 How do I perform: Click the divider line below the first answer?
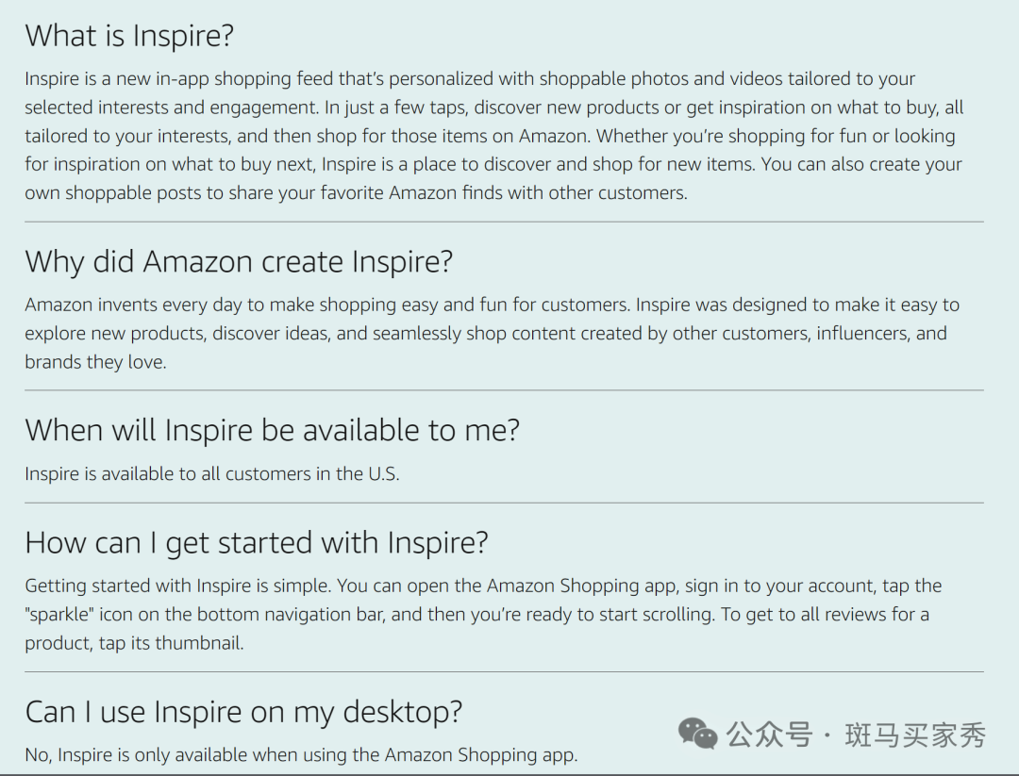pyautogui.click(x=504, y=222)
